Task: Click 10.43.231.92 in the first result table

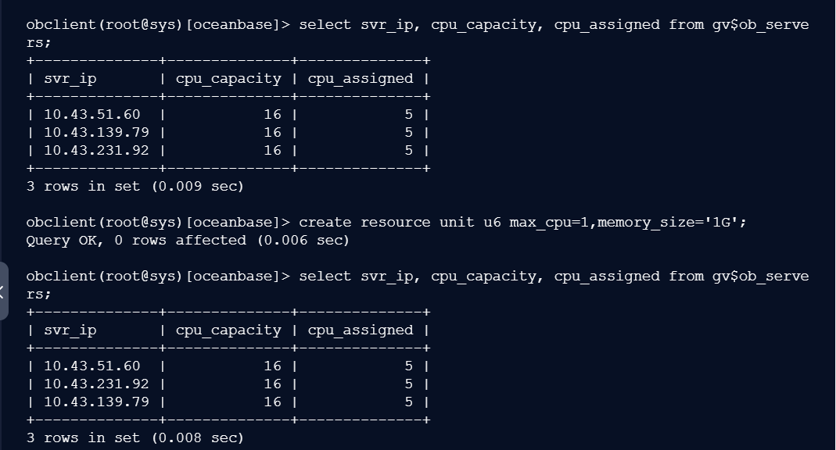Action: point(96,151)
